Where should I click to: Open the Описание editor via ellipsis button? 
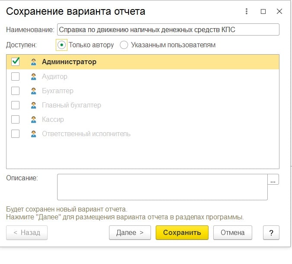(273, 179)
